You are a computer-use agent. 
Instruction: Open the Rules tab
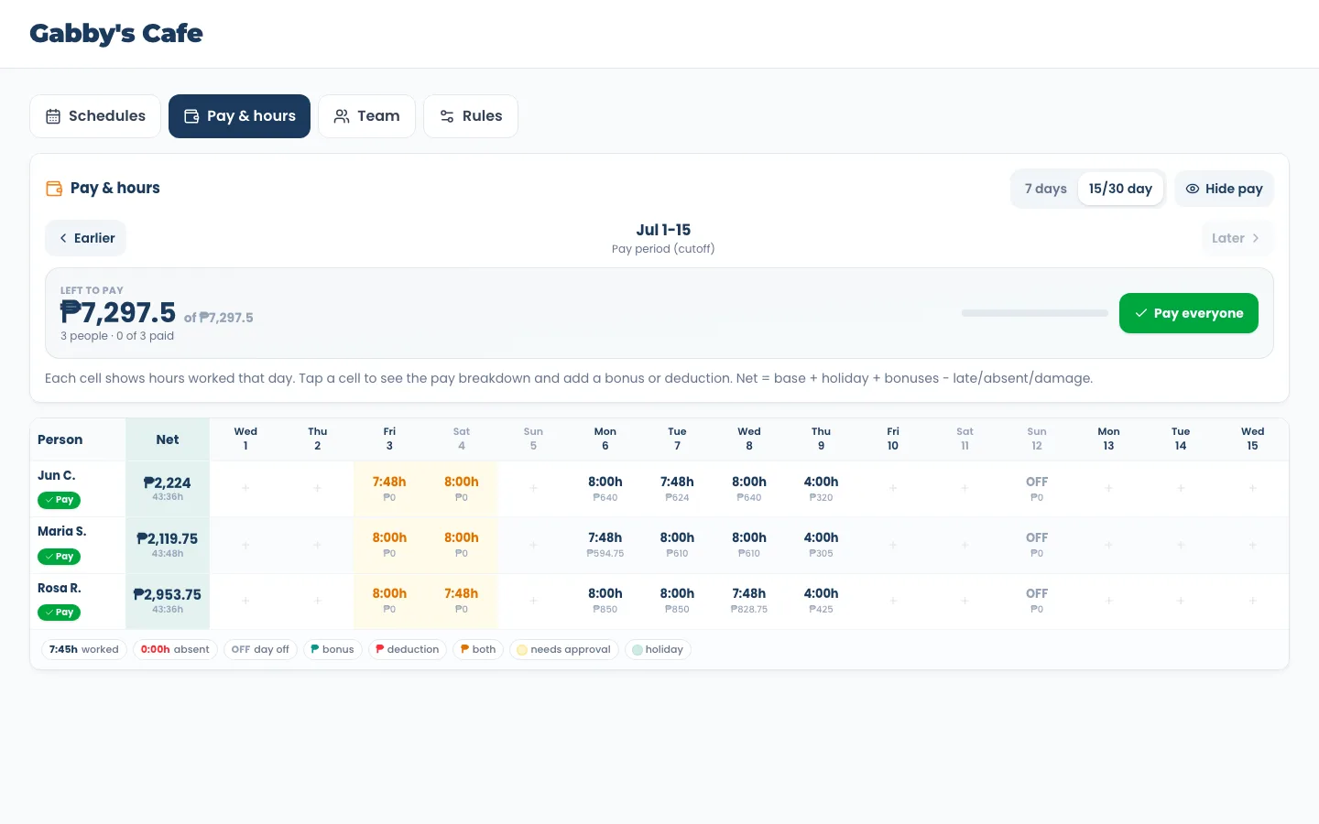[x=471, y=116]
